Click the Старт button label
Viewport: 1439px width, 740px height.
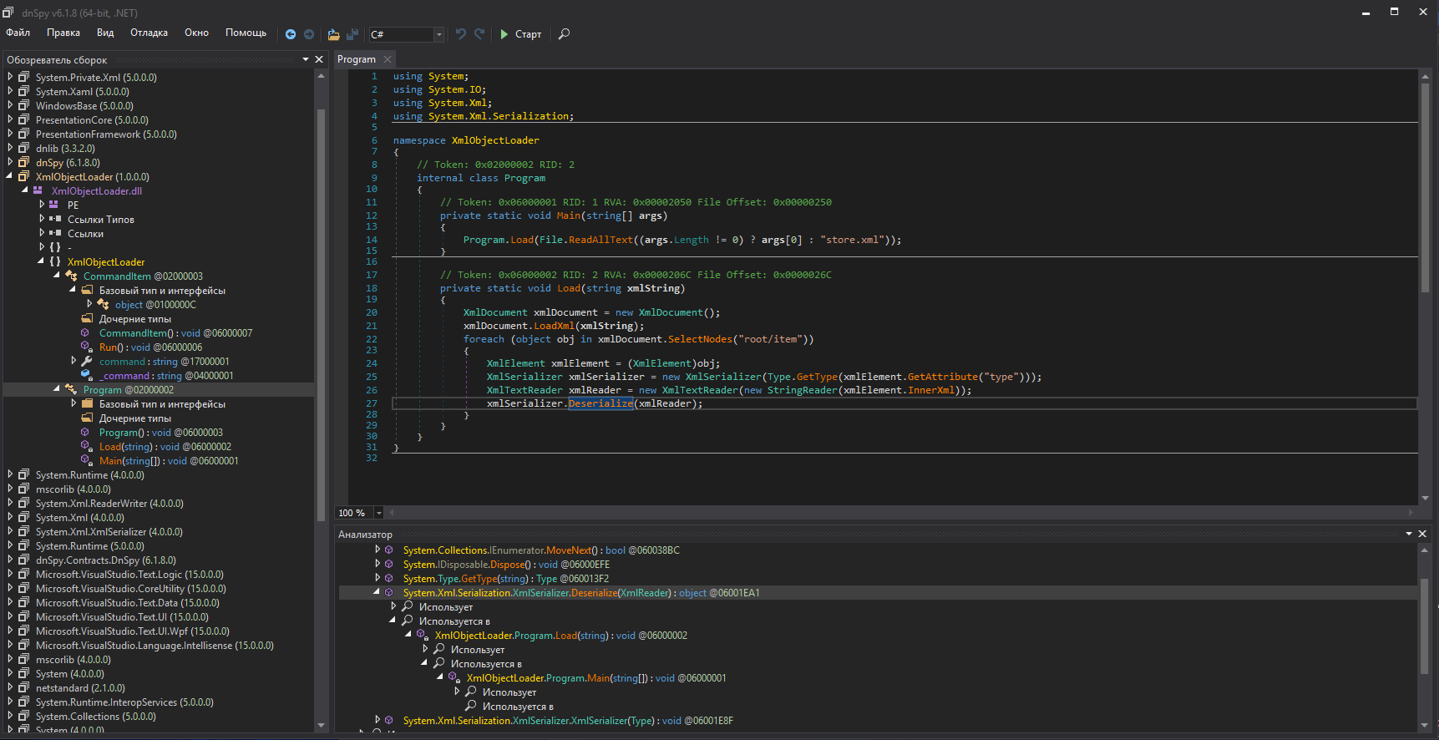[x=529, y=34]
